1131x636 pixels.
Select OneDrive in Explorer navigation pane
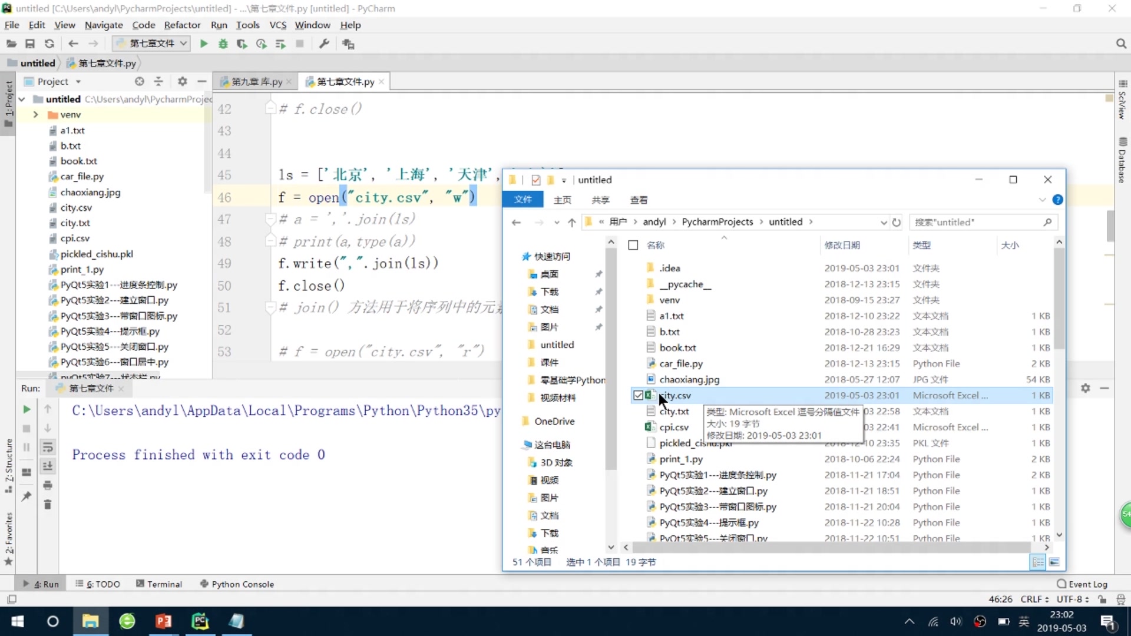554,422
